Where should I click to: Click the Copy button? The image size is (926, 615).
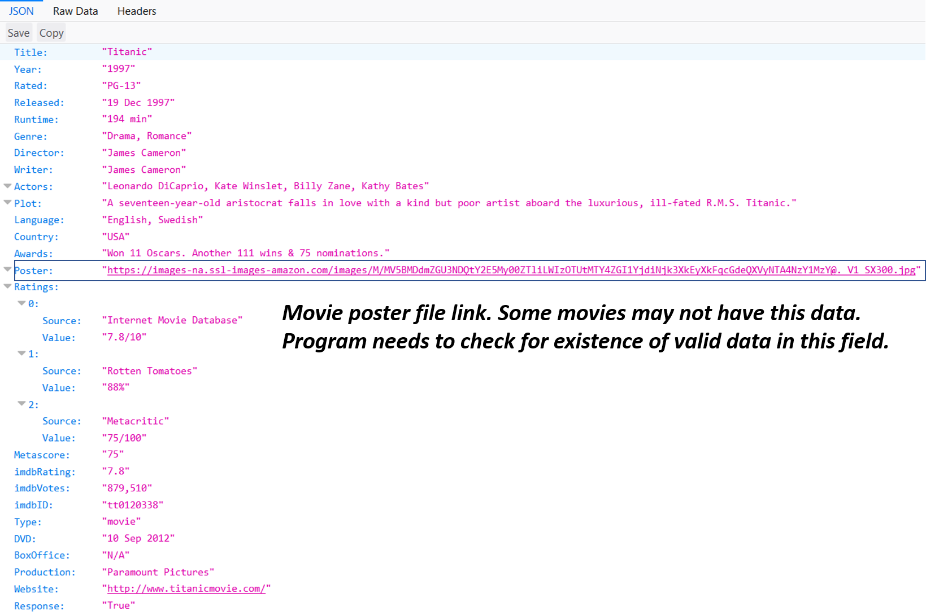point(51,33)
